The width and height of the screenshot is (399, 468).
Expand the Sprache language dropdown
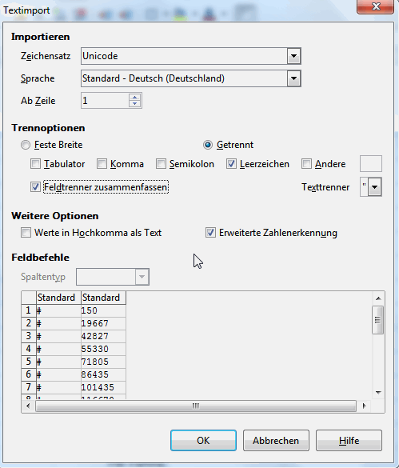coord(293,78)
